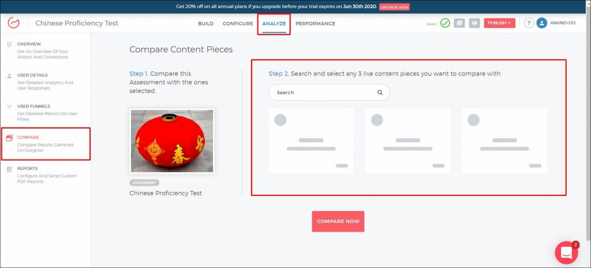This screenshot has height=268, width=591.
Task: Click the search magnifier icon
Action: pos(380,92)
